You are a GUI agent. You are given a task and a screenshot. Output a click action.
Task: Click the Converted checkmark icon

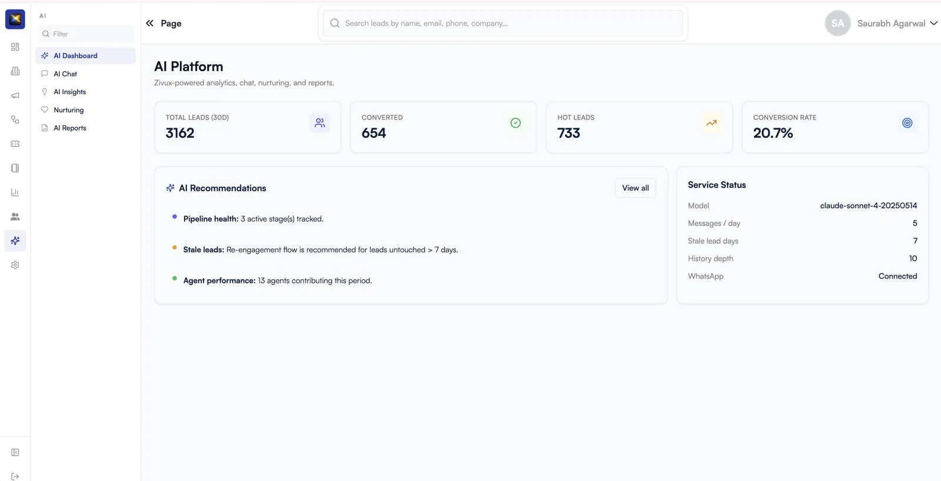(x=516, y=123)
